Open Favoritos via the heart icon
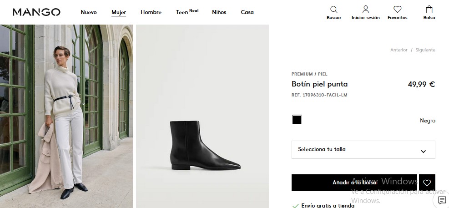 coord(397,10)
